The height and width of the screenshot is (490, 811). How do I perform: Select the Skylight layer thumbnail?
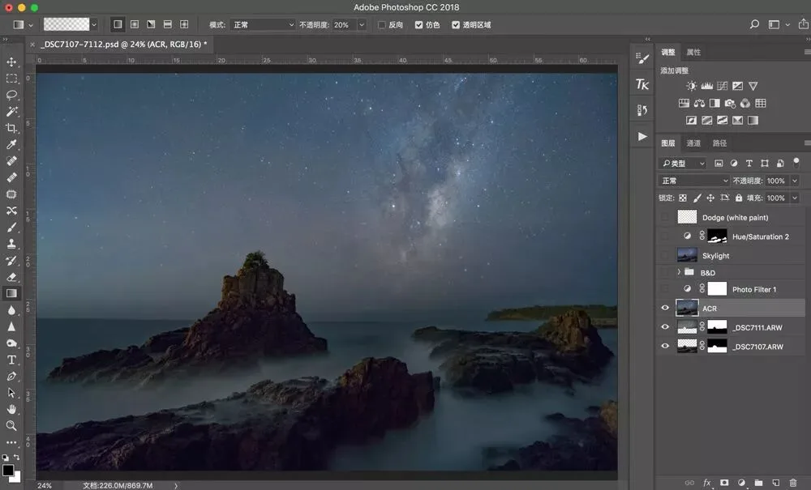687,255
